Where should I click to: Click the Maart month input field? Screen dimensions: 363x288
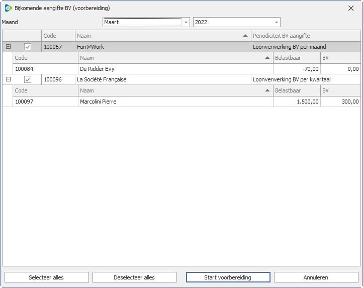click(142, 22)
